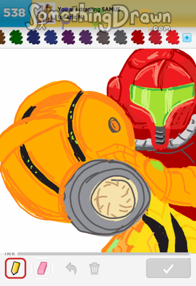Switch to the pink eraser tool
Screen dimensions: 196x286
point(42,268)
